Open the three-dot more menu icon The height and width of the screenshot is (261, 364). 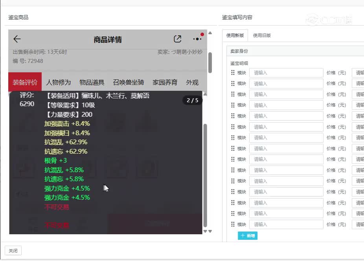197,39
